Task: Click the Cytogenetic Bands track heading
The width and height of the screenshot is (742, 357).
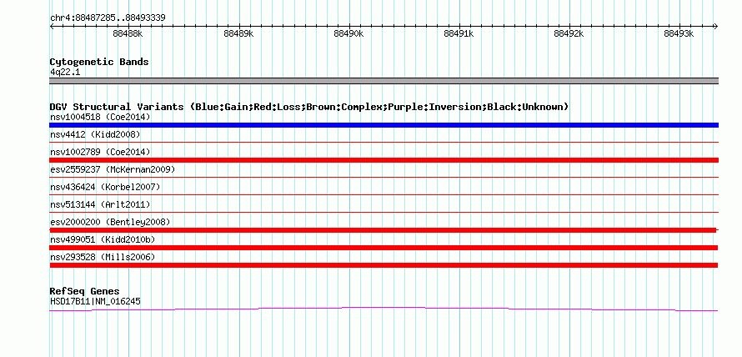Action: [x=99, y=62]
